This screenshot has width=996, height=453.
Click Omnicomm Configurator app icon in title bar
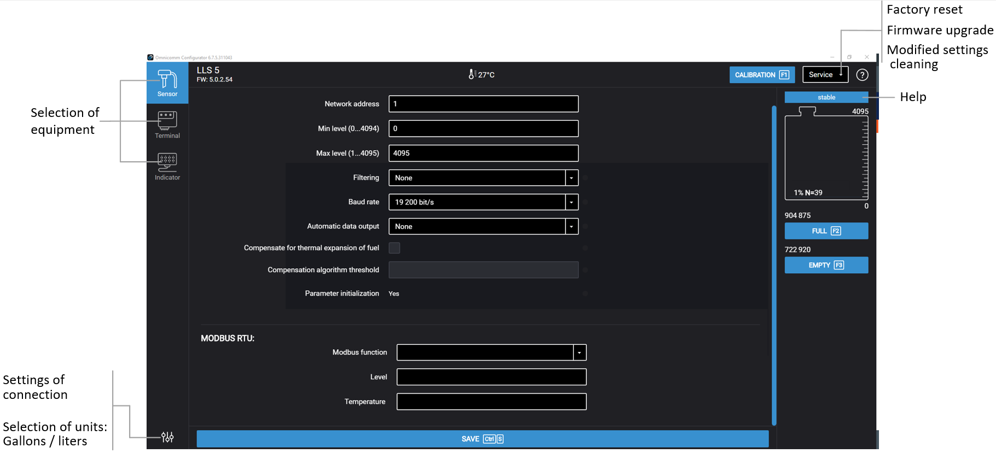coord(150,57)
